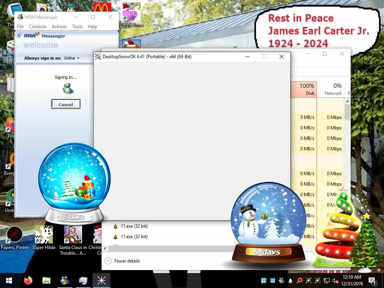This screenshot has width=384, height=288.
Task: Open the Action Center notifications icon
Action: pos(372,280)
